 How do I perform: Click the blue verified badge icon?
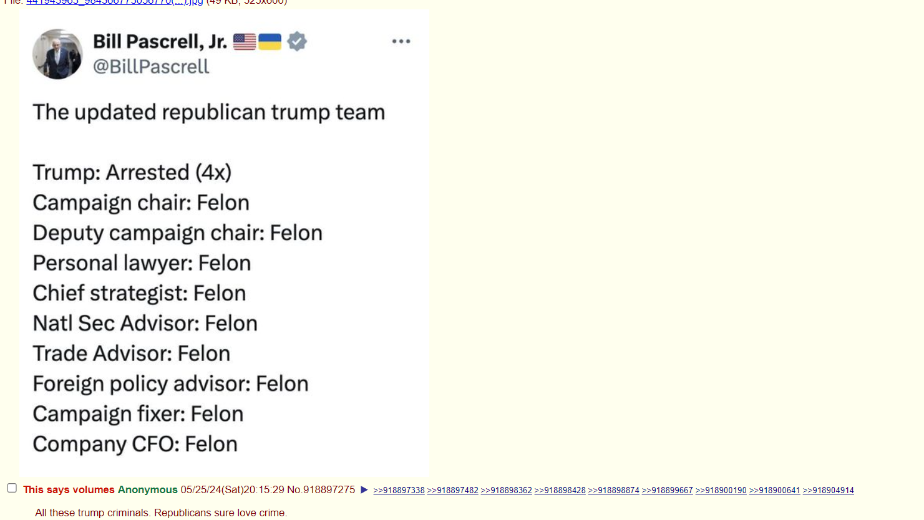point(297,42)
